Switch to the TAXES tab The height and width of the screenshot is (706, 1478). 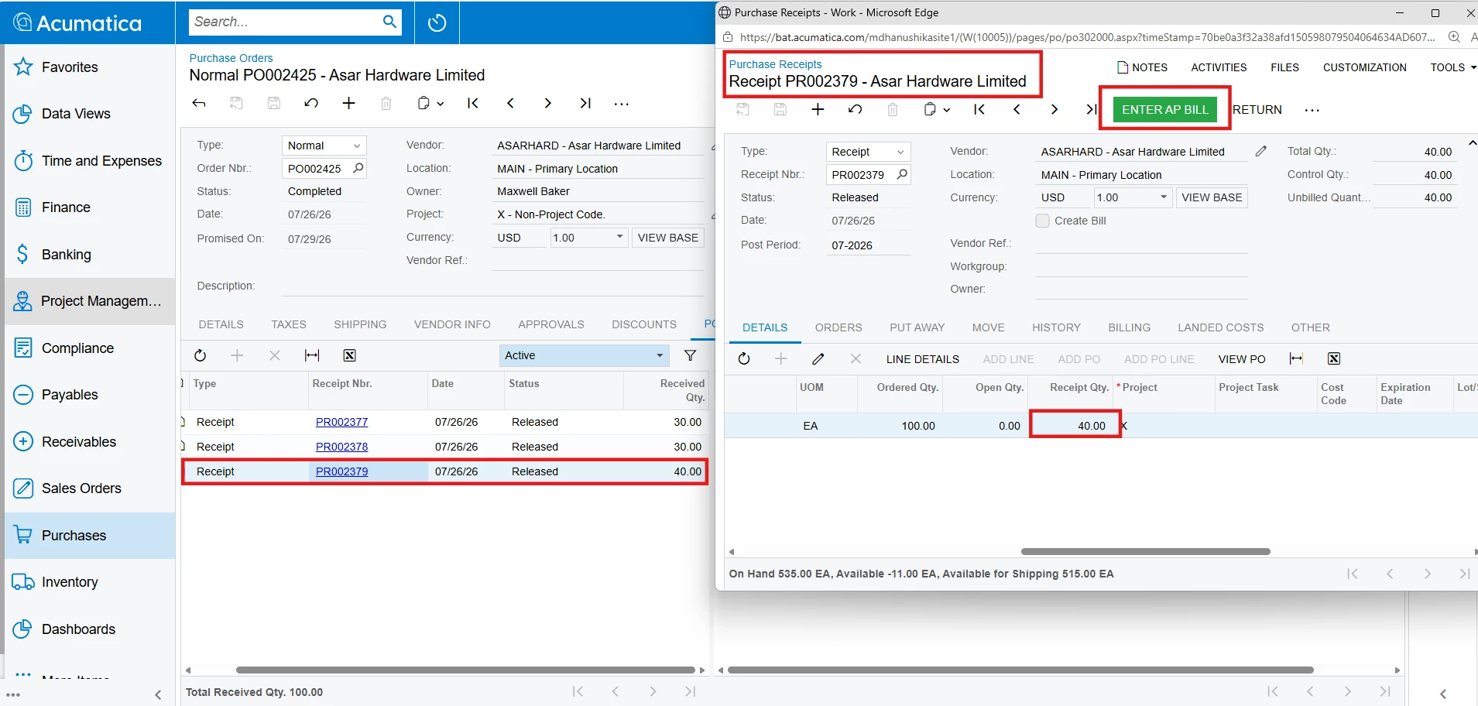click(289, 324)
